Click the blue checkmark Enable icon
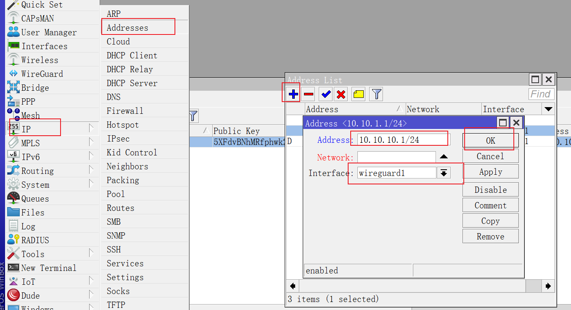This screenshot has height=310, width=571. click(325, 95)
